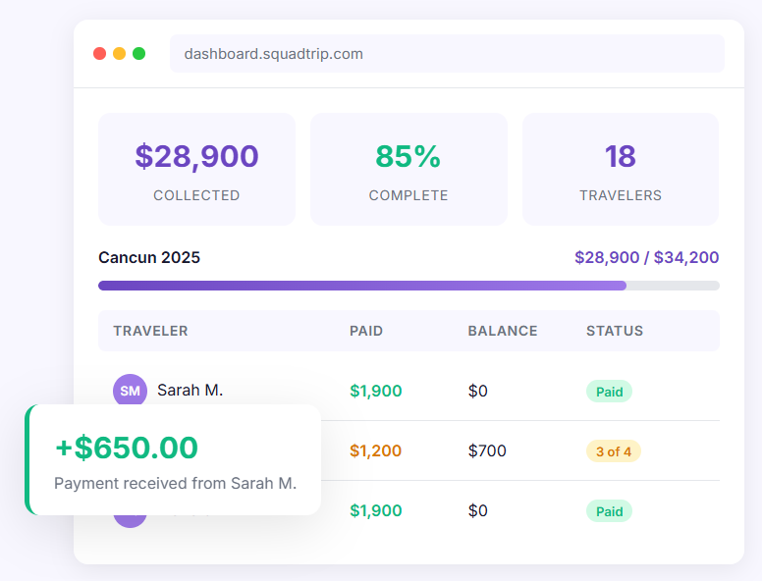Sort by the TRAVELER column header

pyautogui.click(x=150, y=331)
